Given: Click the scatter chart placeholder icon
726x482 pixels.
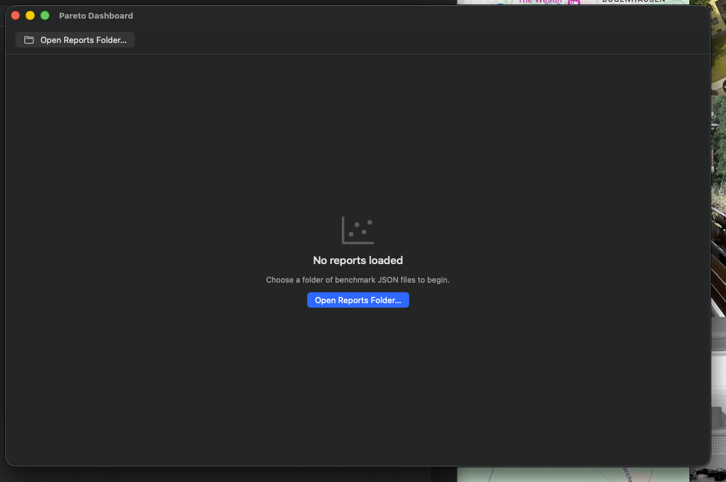Looking at the screenshot, I should (358, 230).
